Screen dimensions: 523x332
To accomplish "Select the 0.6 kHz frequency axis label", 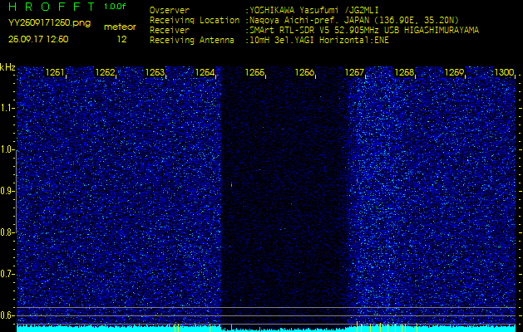I will point(7,315).
